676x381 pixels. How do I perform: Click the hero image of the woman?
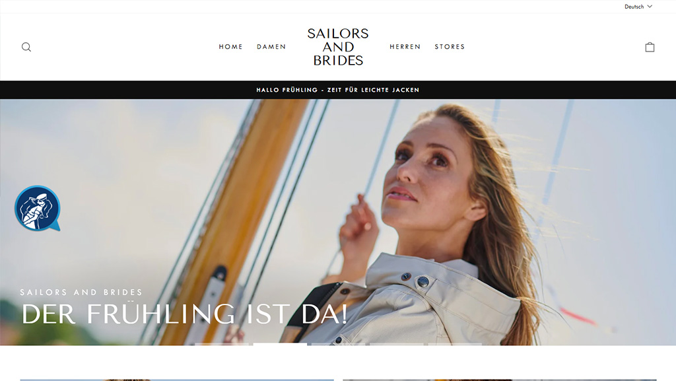point(338,222)
